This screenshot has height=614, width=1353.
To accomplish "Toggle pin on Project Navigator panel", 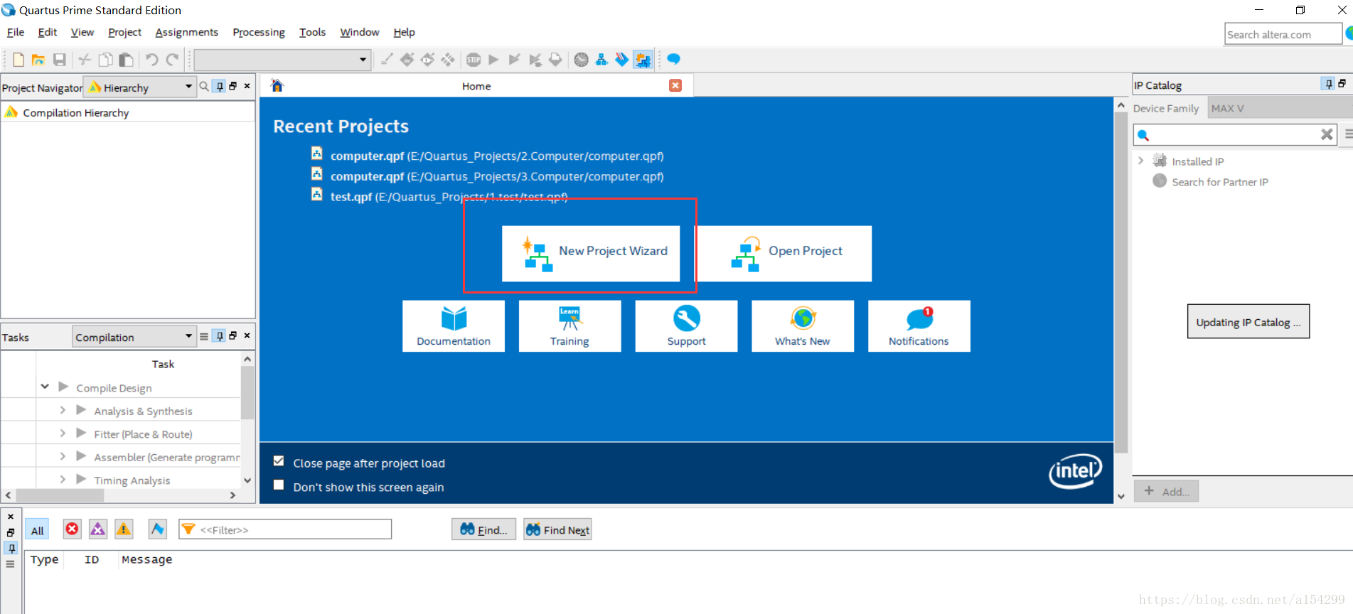I will (x=220, y=86).
